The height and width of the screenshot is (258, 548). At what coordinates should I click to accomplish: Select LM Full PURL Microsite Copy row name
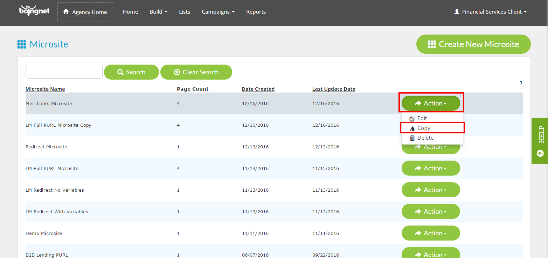click(x=58, y=125)
